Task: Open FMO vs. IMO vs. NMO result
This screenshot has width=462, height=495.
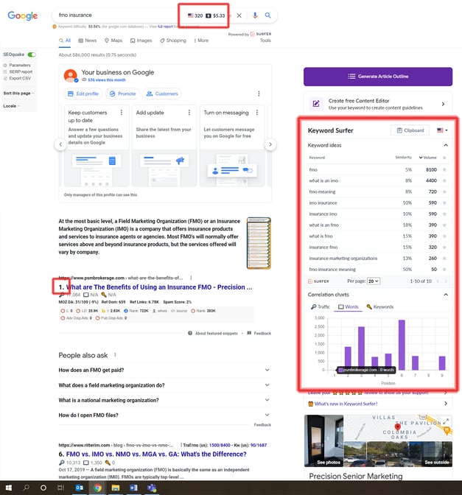Action: 156,454
